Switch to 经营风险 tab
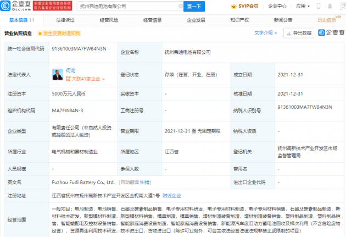Screen dimensions: 346x237 tap(109, 20)
